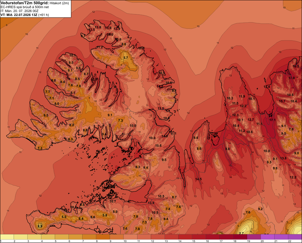Click the '12.3' temperature value
The width and height of the screenshot is (302, 243).
(x=235, y=115)
